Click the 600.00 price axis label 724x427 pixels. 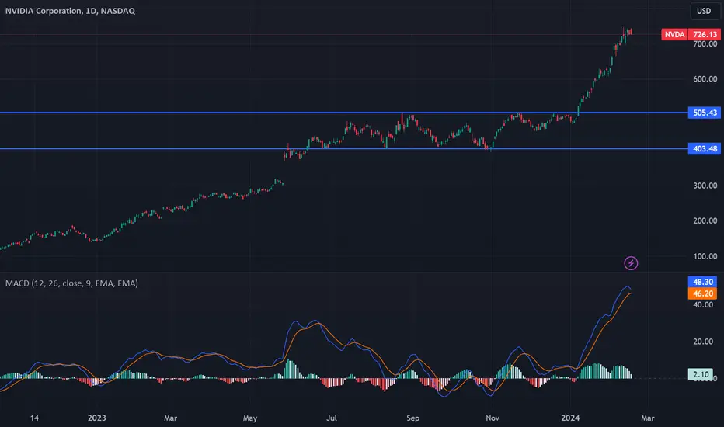pyautogui.click(x=705, y=79)
